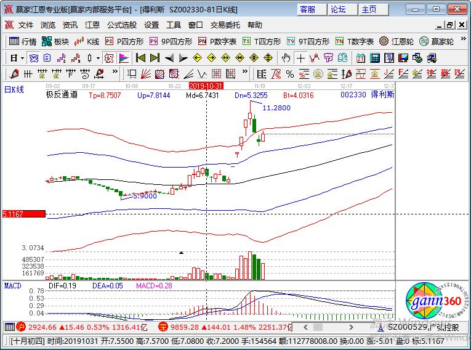Step forward with black right arrow
Viewport: 471px width, 350px height.
coord(183,58)
